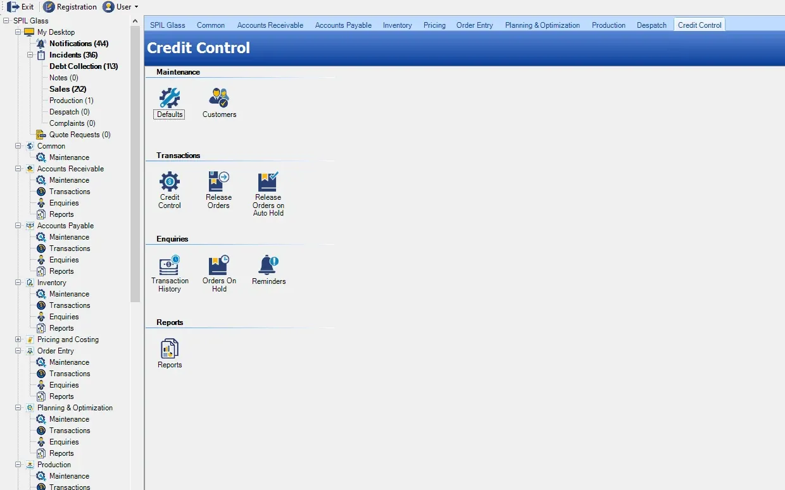This screenshot has height=490, width=785.
Task: Switch to the Accounts Payable tab
Action: tap(343, 25)
